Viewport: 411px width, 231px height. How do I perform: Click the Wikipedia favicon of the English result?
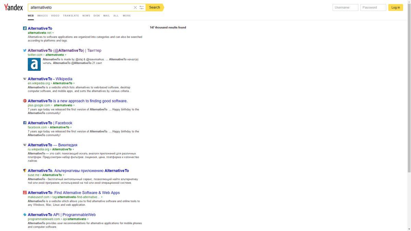tap(25, 79)
